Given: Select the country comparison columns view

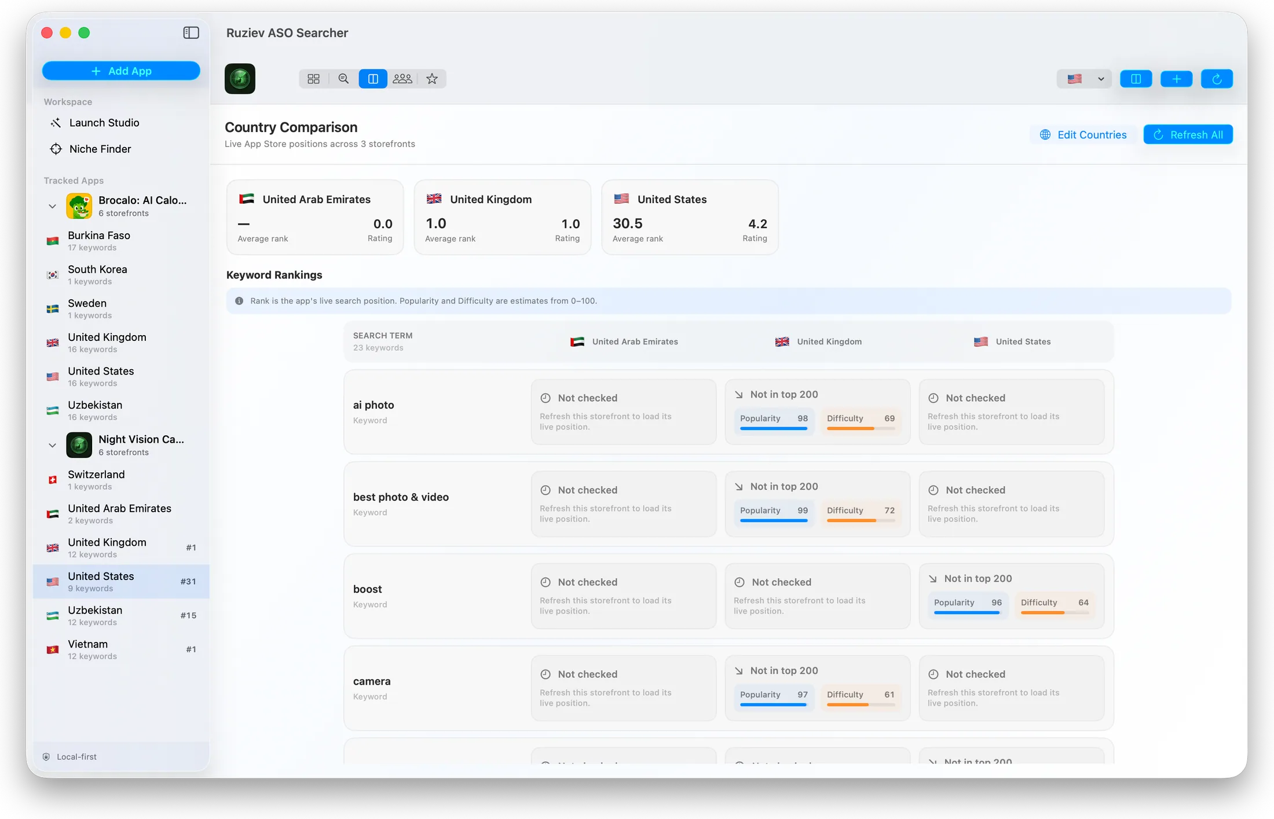Looking at the screenshot, I should (x=373, y=79).
